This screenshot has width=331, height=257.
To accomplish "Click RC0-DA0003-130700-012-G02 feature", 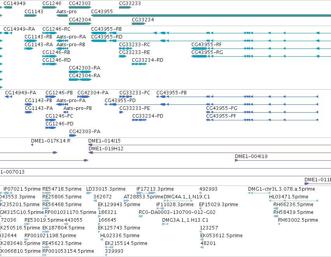I will click(177, 212).
